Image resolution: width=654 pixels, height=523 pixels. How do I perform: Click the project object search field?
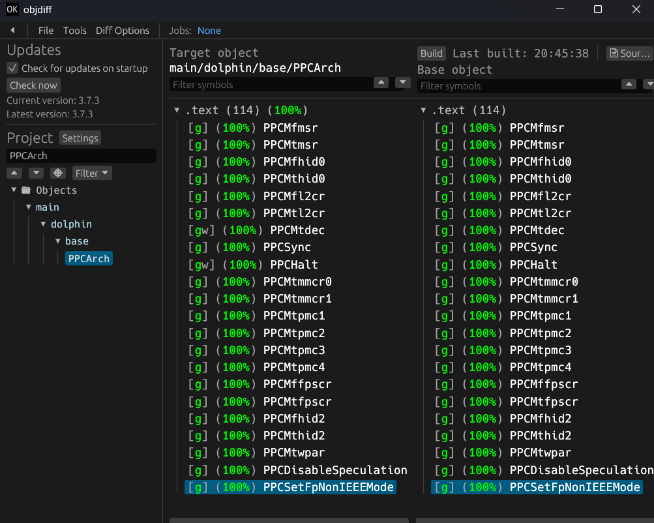[82, 156]
